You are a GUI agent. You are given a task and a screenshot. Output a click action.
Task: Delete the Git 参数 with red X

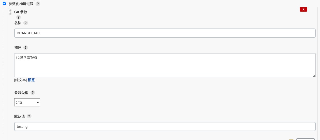point(303,9)
